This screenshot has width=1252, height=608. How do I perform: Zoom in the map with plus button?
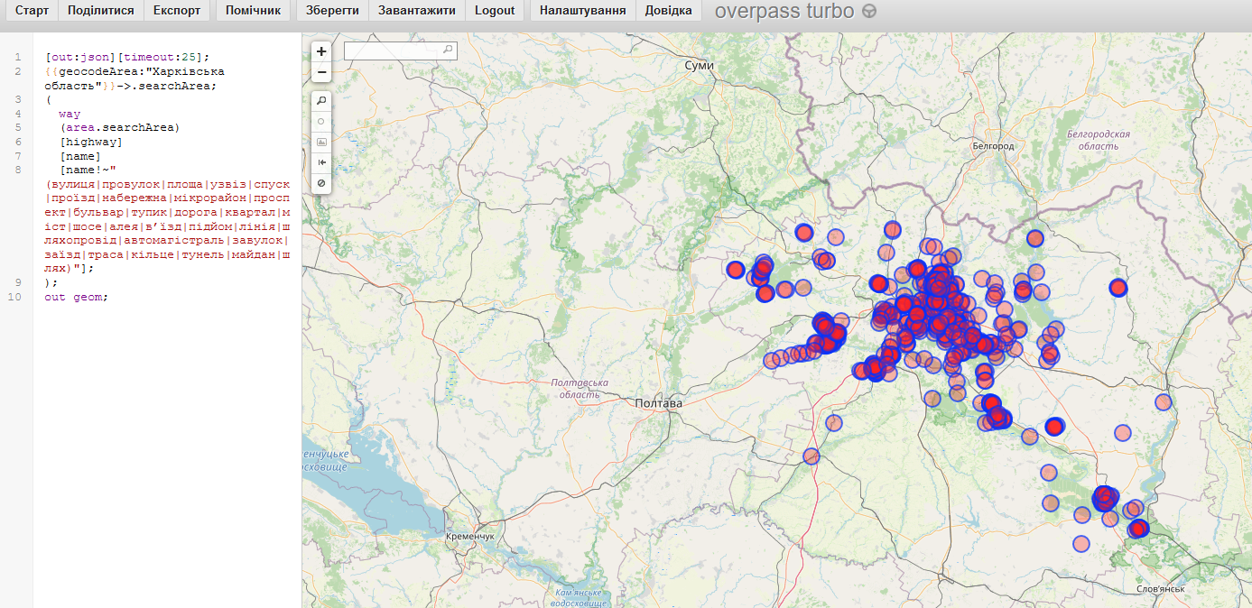pyautogui.click(x=321, y=51)
